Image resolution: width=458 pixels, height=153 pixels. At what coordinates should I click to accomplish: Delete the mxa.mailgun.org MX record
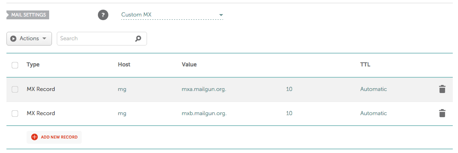click(x=442, y=89)
